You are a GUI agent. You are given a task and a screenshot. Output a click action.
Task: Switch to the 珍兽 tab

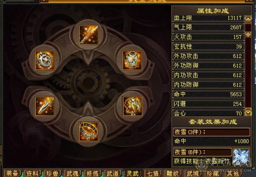pos(52,174)
